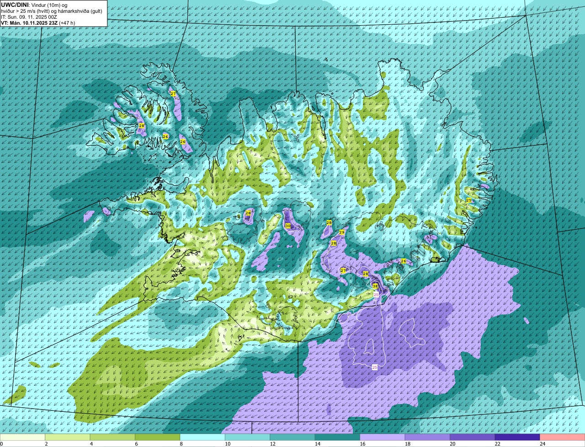Viewport: 585px width, 447px height.
Task: Select the '4' tick label on the wind scale
Action: pyautogui.click(x=91, y=444)
